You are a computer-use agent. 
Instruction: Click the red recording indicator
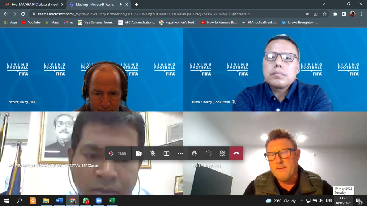click(x=111, y=154)
